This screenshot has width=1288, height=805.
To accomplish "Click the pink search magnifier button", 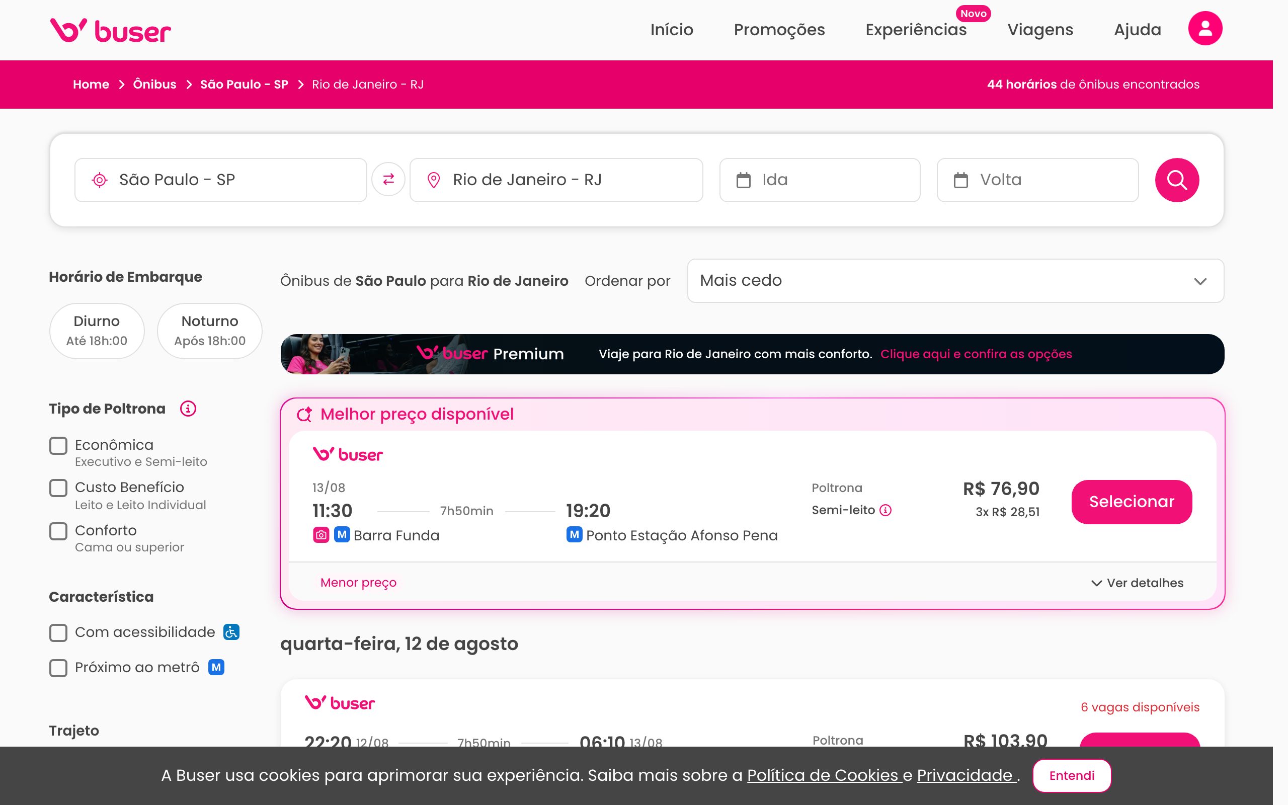I will (1177, 180).
